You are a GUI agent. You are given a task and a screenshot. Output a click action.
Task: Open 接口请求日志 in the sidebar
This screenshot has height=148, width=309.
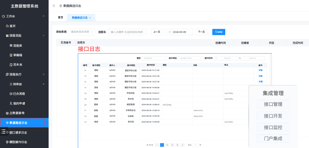pos(23,132)
